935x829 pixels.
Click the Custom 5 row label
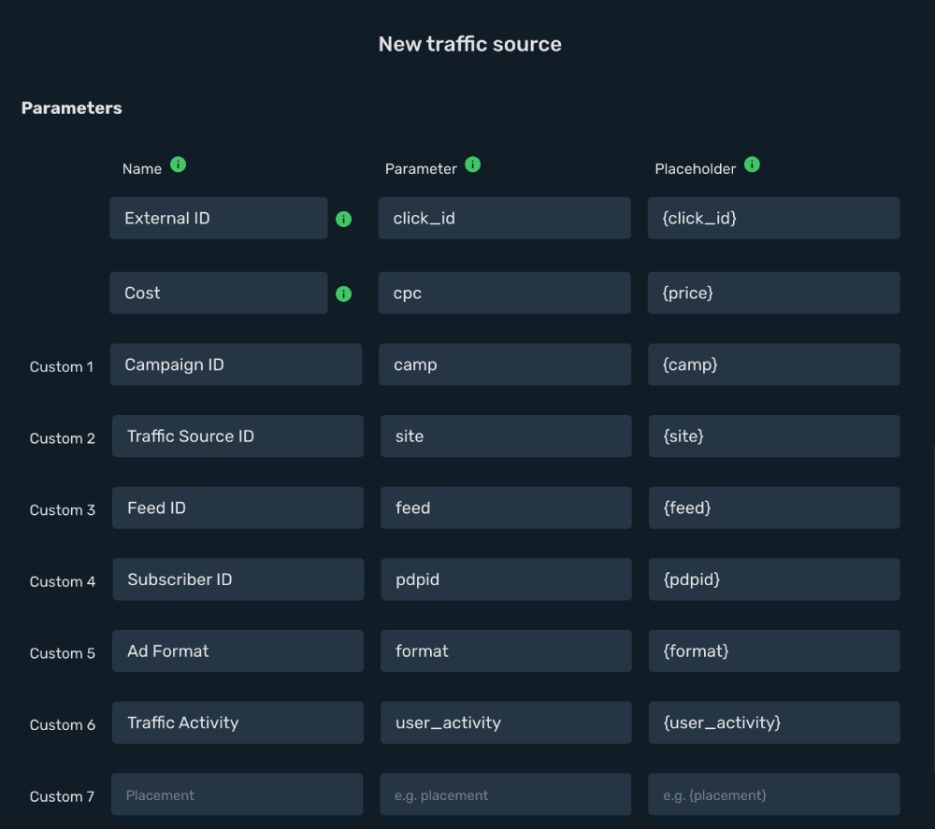pyautogui.click(x=63, y=653)
